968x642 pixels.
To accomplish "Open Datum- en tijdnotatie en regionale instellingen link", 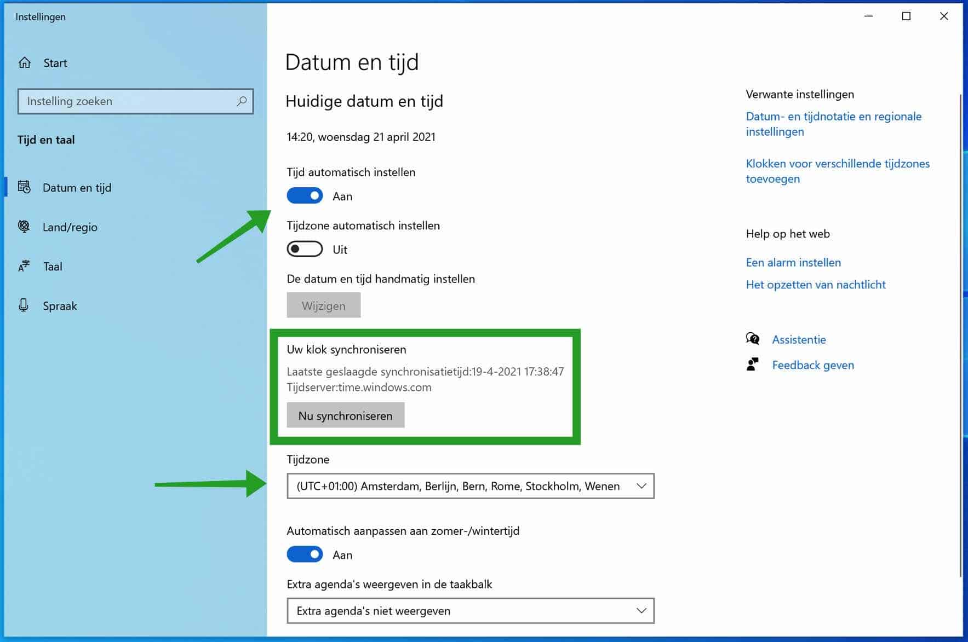I will [833, 124].
